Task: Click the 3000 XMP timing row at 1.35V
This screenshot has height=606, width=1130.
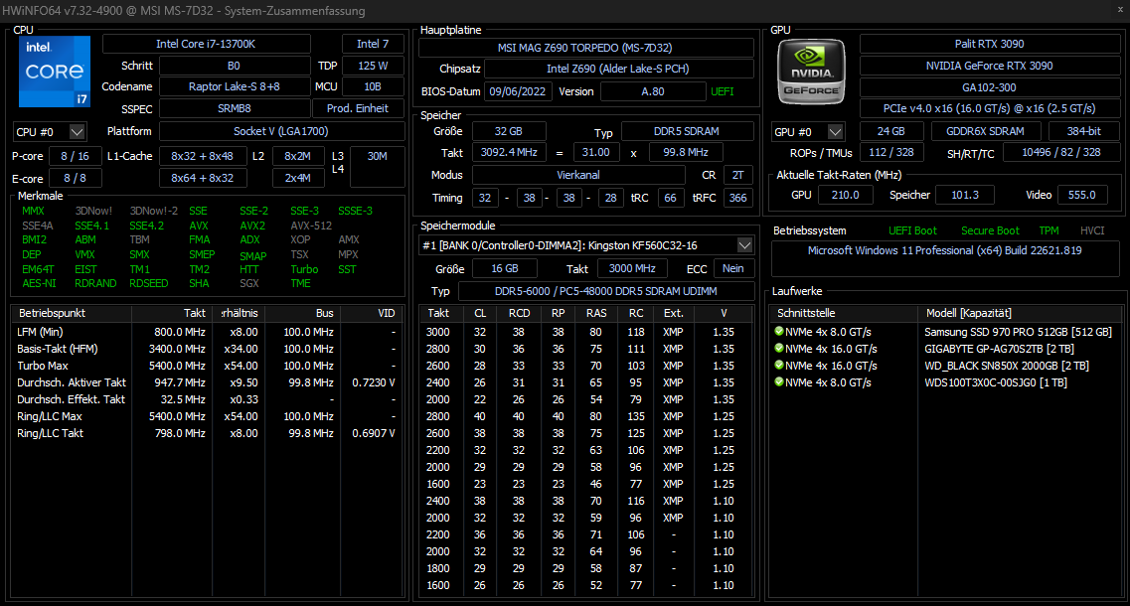Action: tap(585, 332)
